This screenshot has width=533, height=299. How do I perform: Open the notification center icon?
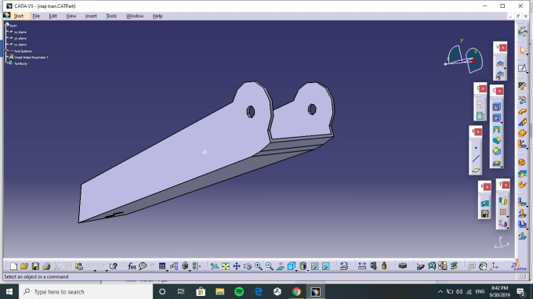tap(520, 291)
